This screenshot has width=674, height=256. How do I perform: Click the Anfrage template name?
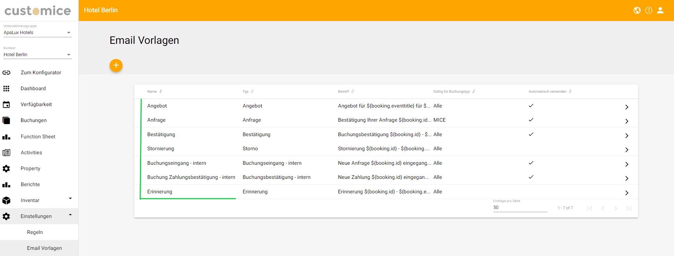pyautogui.click(x=156, y=120)
